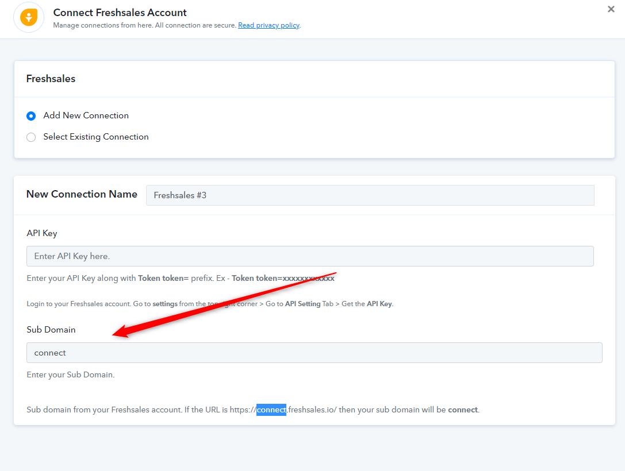Click the Sub Domain label
The width and height of the screenshot is (625, 471).
(x=51, y=330)
